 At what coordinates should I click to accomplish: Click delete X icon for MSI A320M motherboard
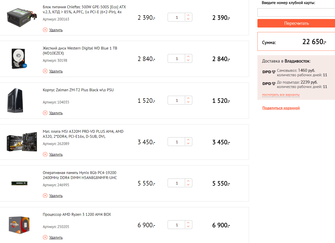tap(45, 154)
